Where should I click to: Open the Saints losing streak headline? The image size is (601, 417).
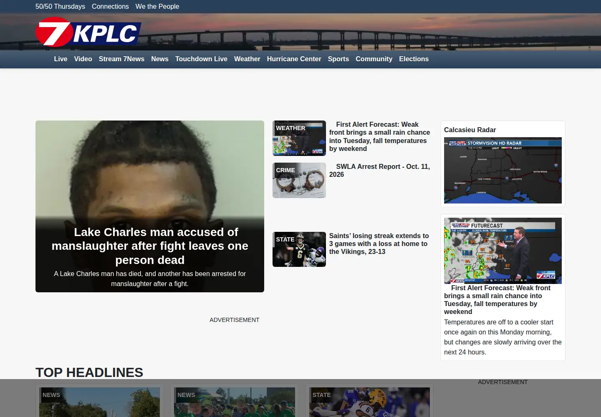point(379,244)
